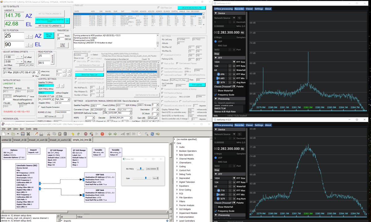Switch to Offline processing tab, port 5652 window

[x=224, y=9]
